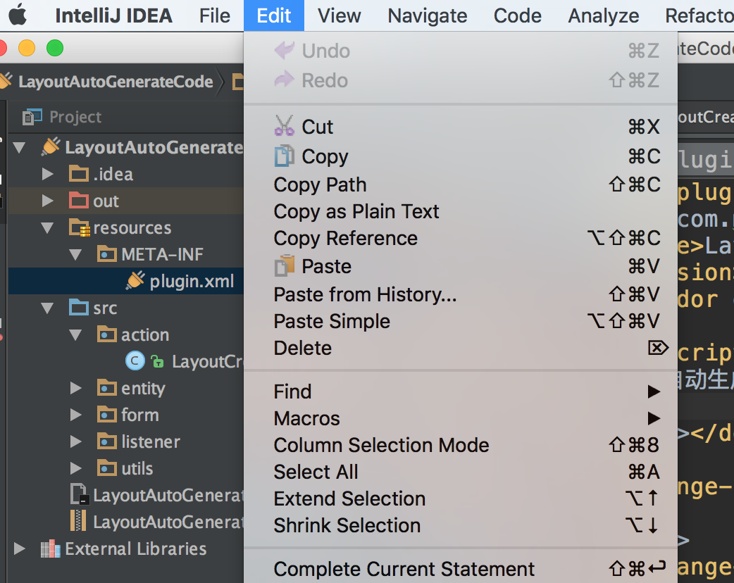Open the View menu
Screen dimensions: 734x583
point(339,15)
